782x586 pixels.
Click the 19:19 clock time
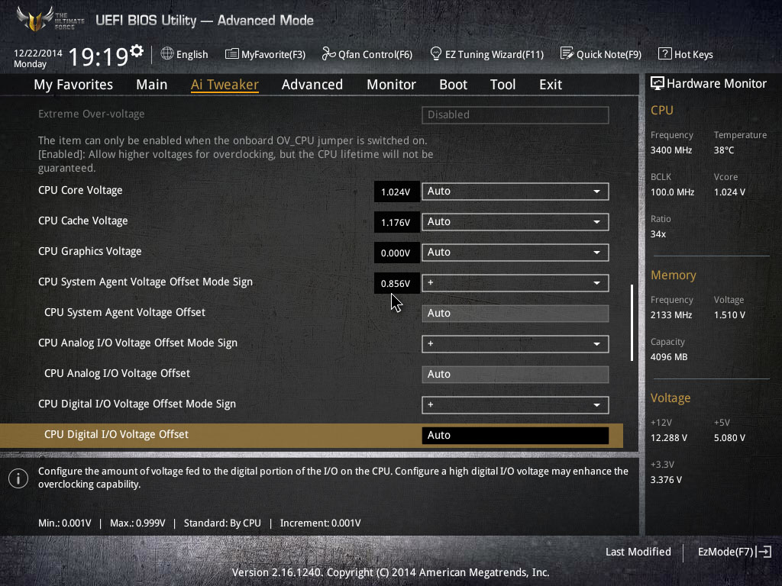[x=99, y=56]
